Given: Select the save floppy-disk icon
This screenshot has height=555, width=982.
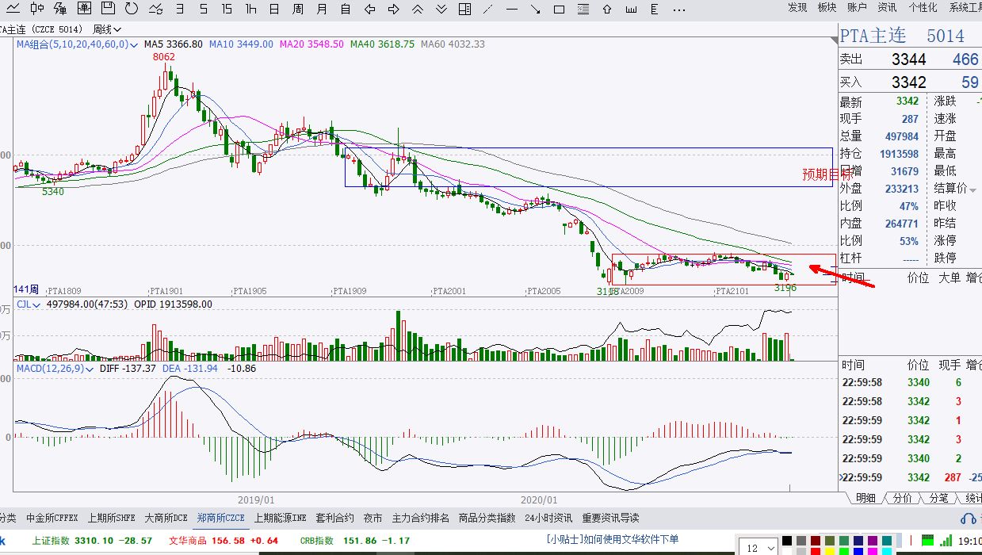Looking at the screenshot, I should pyautogui.click(x=109, y=9).
